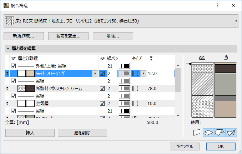Collapse the 層と線を編集 section

point(8,49)
